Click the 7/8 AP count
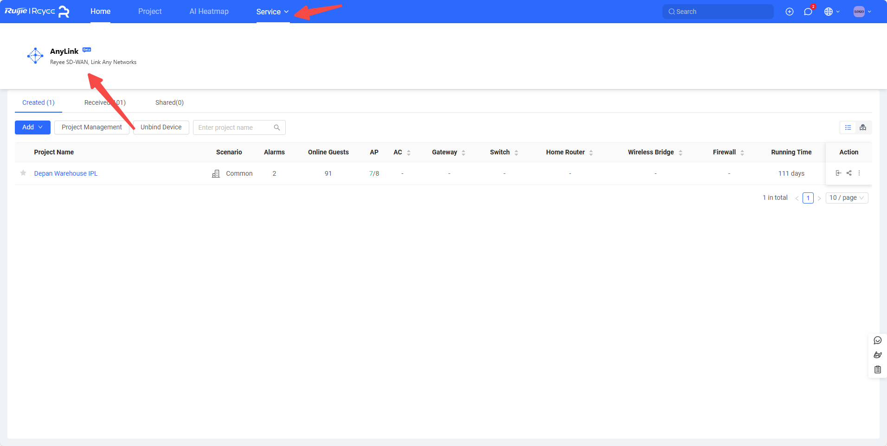This screenshot has width=887, height=446. pyautogui.click(x=374, y=173)
